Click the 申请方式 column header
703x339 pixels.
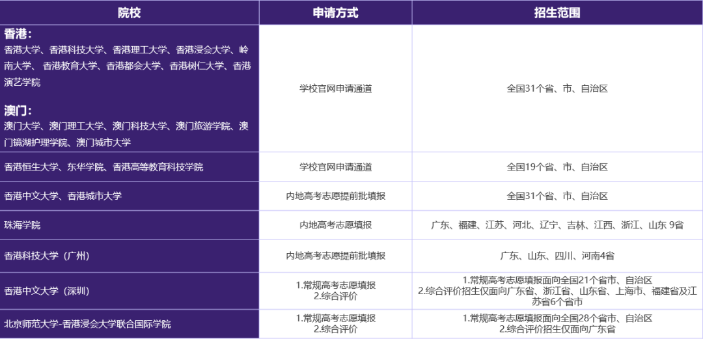pos(335,12)
